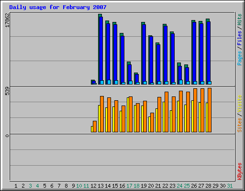Click day label 20 on the x-axis
The height and width of the screenshot is (191, 245).
(x=151, y=186)
